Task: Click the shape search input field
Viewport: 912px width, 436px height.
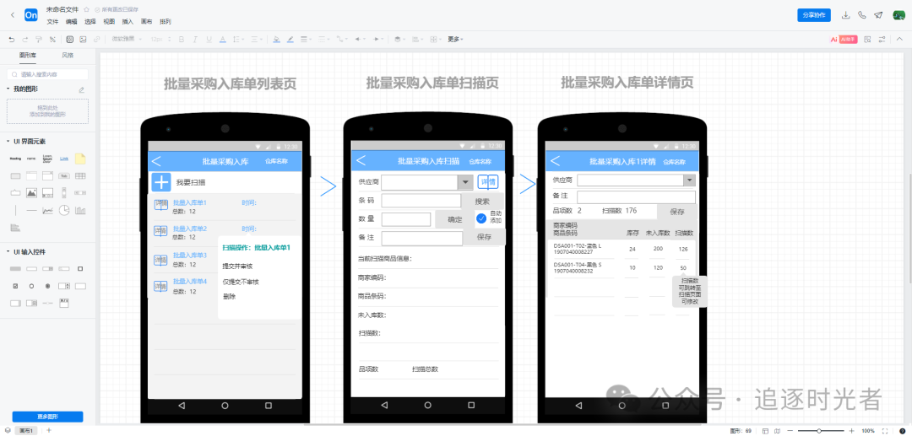Action: 47,74
